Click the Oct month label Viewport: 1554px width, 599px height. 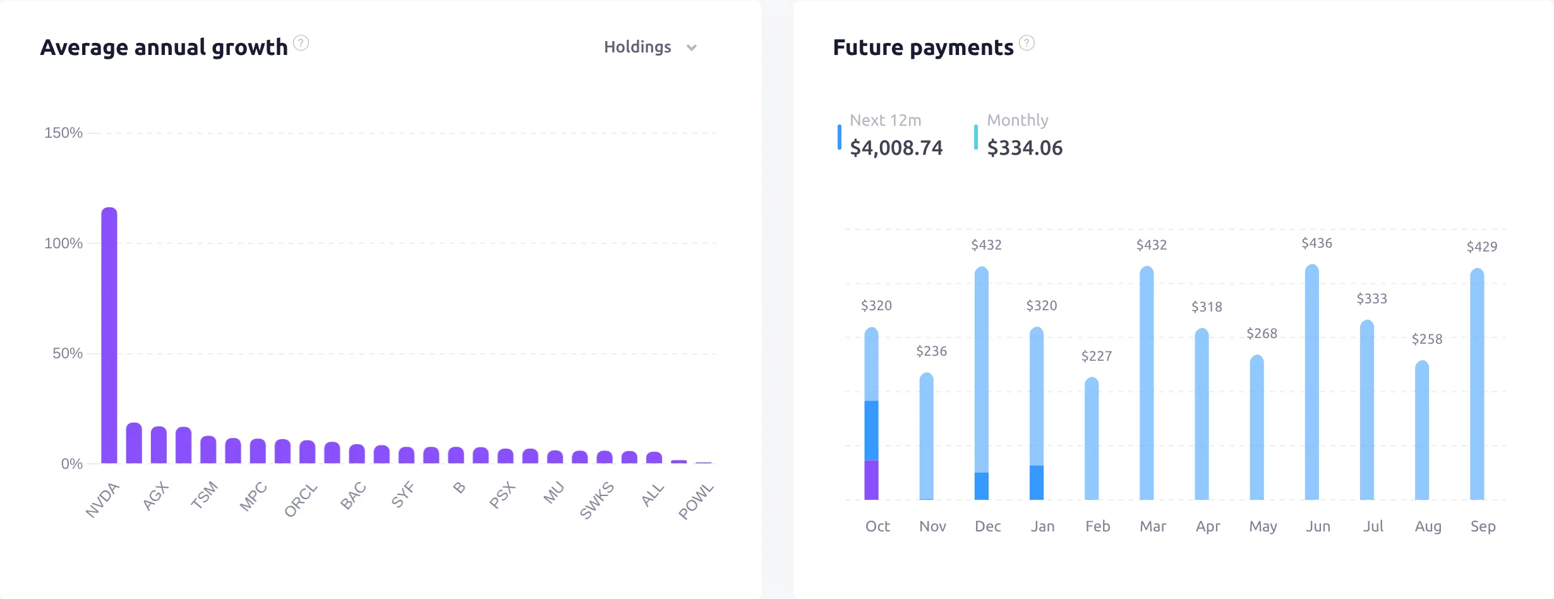pos(877,526)
